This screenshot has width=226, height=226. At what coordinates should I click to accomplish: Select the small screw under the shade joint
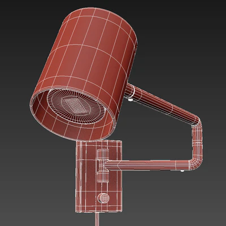point(130,100)
